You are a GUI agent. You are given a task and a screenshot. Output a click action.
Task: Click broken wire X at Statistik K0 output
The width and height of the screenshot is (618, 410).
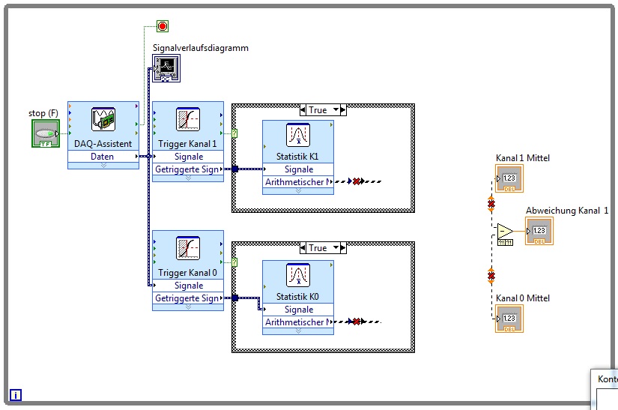point(357,322)
